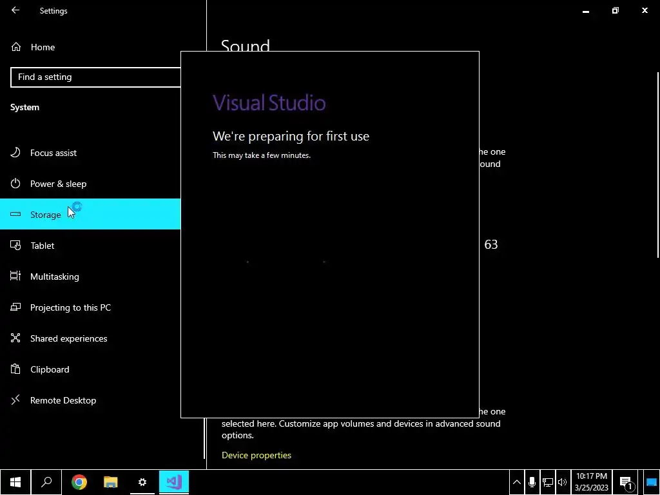Screen dimensions: 660x495
Task: Click the microphone tray icon
Action: point(532,482)
